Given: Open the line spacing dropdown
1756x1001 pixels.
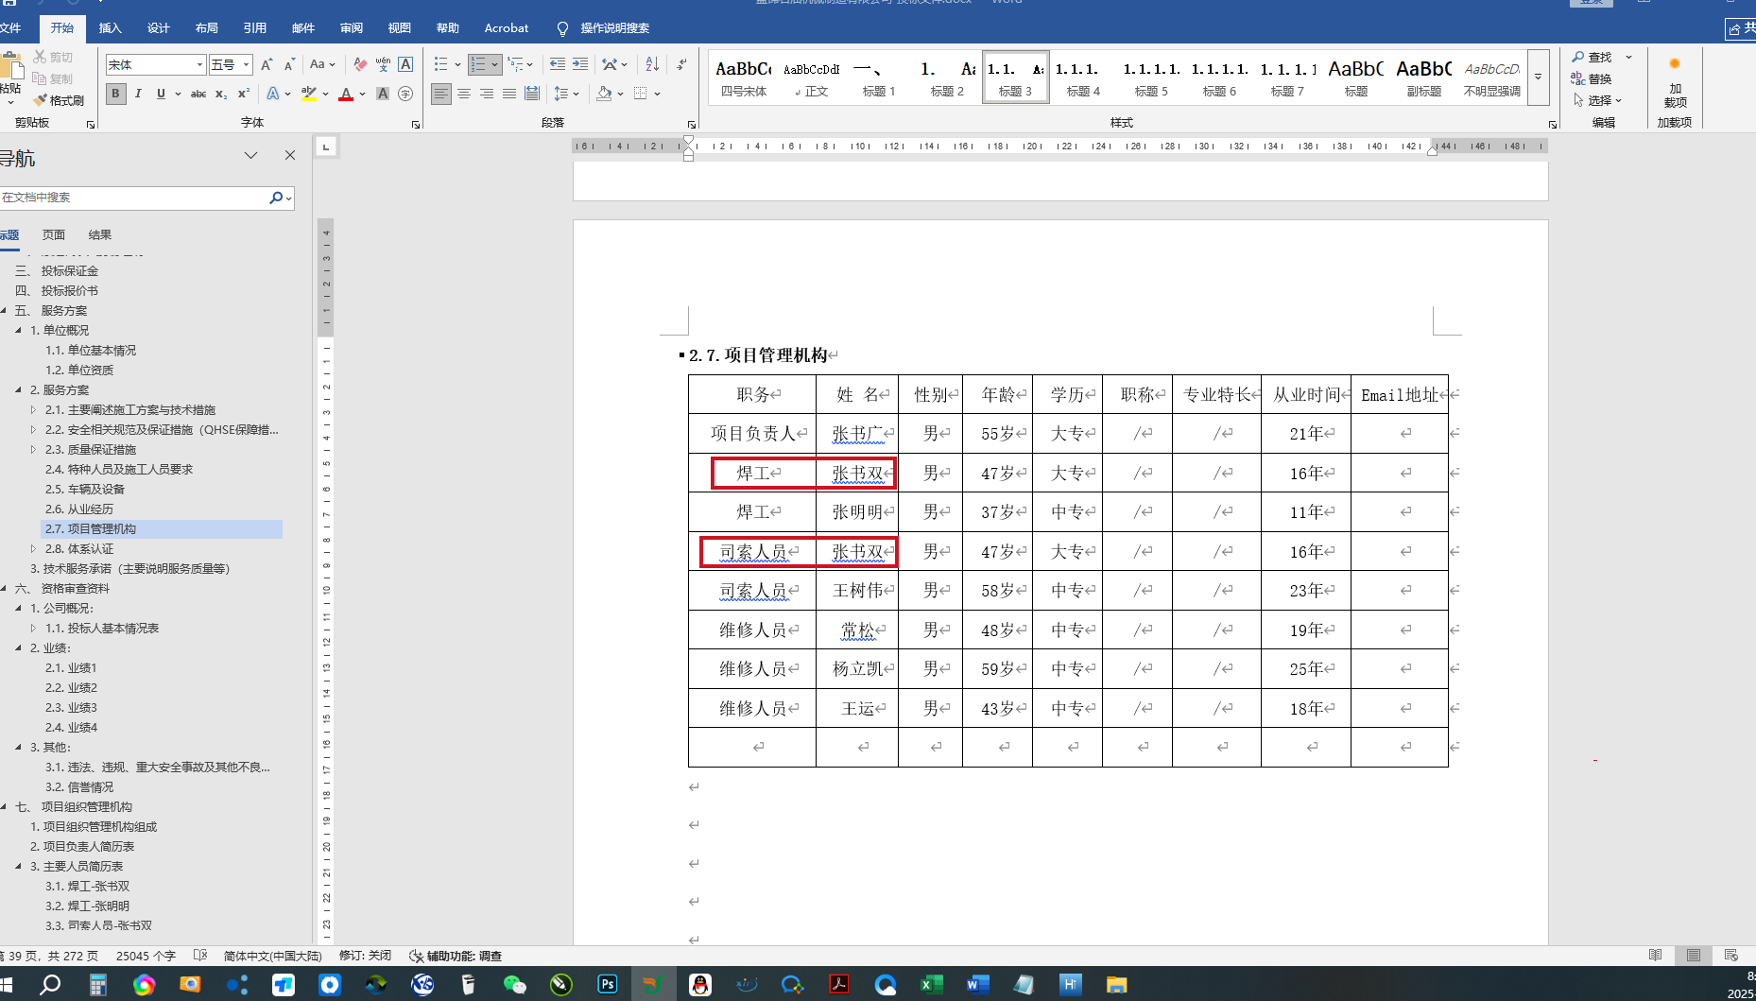Looking at the screenshot, I should click(566, 94).
